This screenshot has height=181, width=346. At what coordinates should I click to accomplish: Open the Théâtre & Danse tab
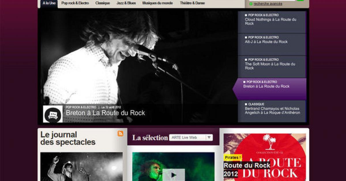click(x=192, y=3)
